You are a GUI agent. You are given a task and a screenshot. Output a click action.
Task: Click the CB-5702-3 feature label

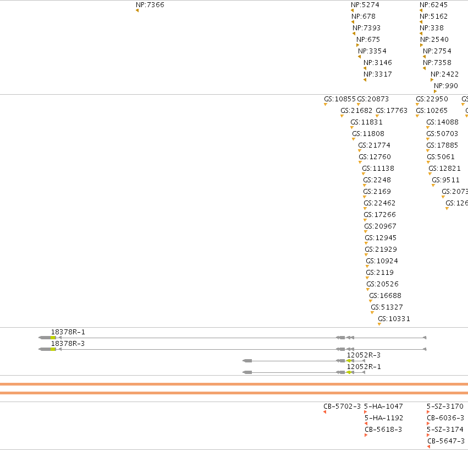pyautogui.click(x=342, y=406)
